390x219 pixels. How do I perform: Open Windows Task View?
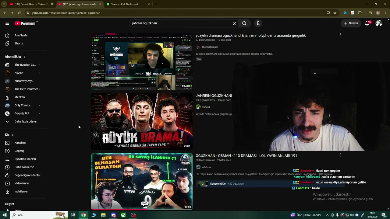point(73,215)
